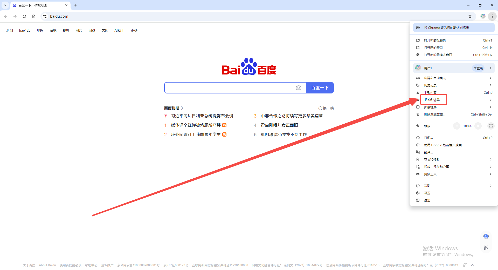Open site information icon beside baidu.com
Screen dimensions: 498x270
(45, 16)
